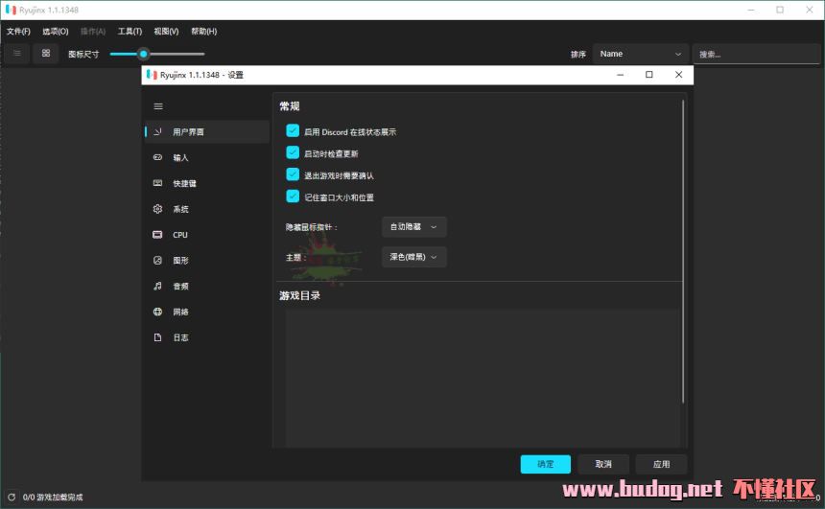Image resolution: width=825 pixels, height=509 pixels.
Task: Open the 工具(T) menu
Action: (x=130, y=32)
